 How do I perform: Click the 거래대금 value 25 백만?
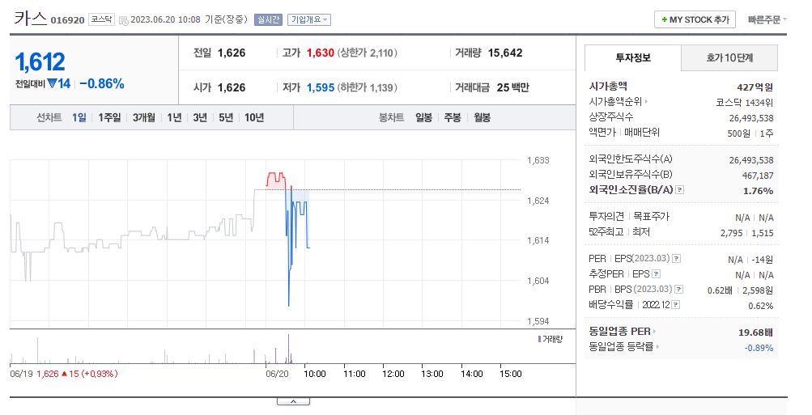pos(512,87)
